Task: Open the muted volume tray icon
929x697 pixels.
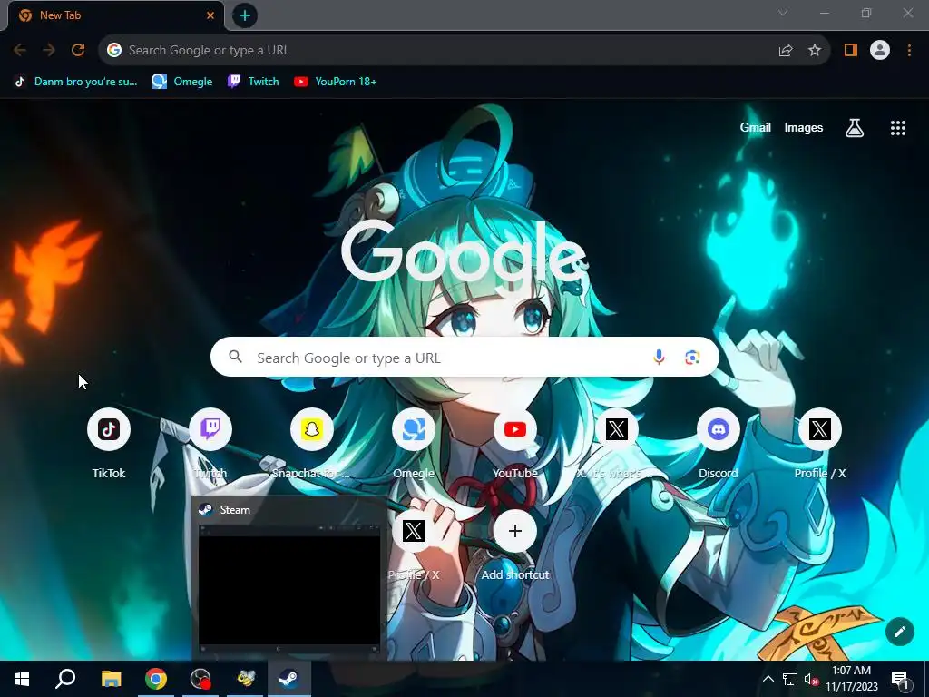Action: (x=811, y=679)
